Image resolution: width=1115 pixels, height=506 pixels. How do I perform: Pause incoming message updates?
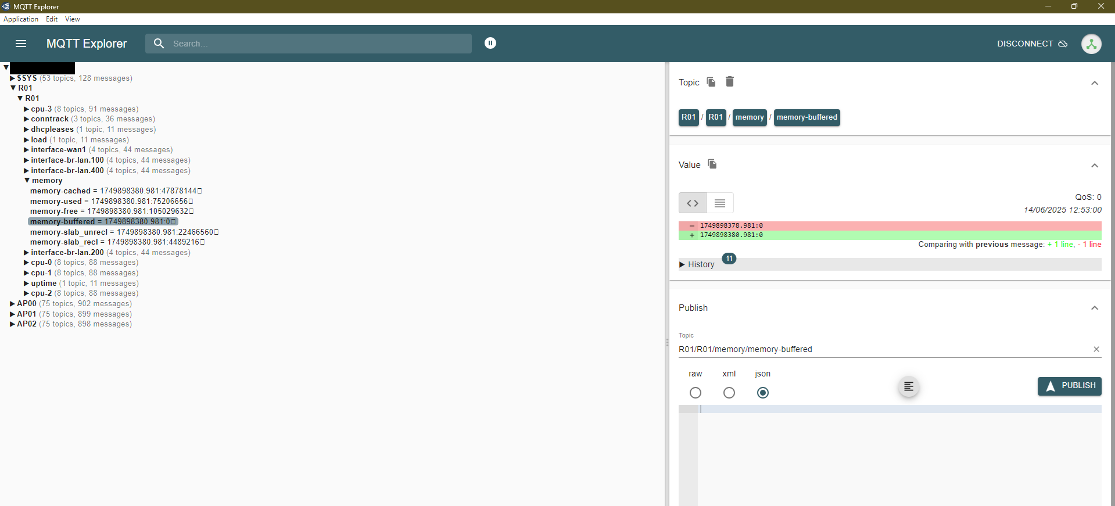point(490,43)
